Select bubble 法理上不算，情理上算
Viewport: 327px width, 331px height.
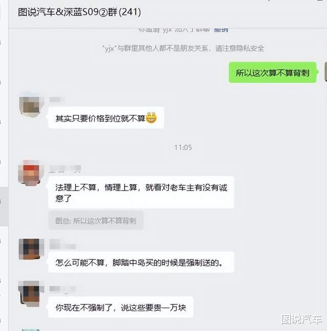coord(141,192)
